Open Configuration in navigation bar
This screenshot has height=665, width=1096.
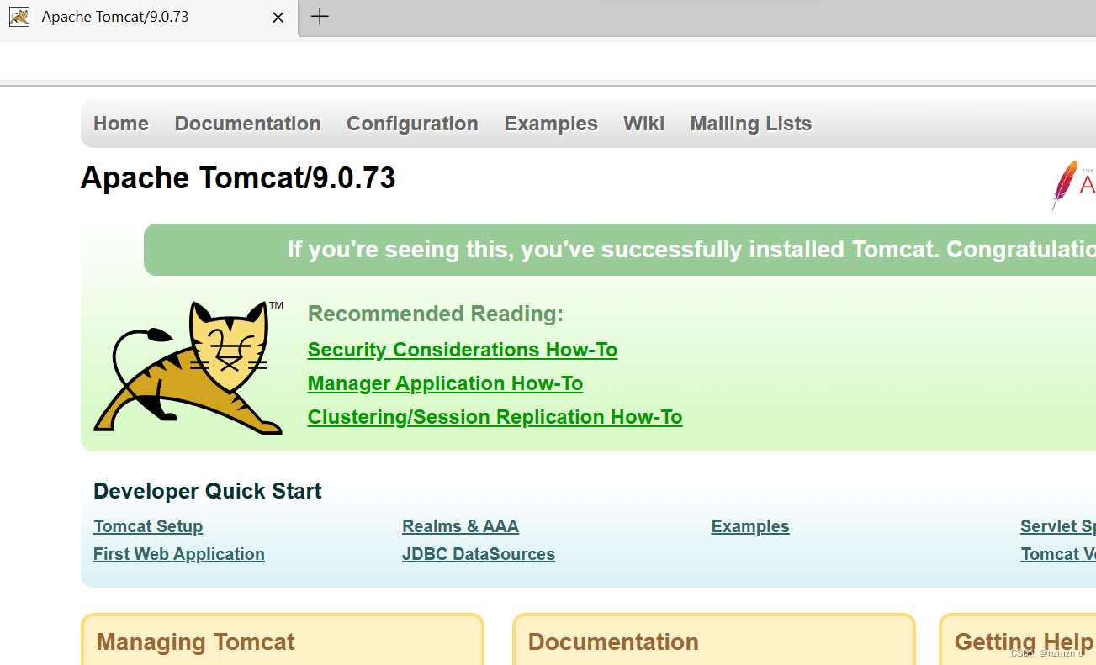tap(412, 124)
